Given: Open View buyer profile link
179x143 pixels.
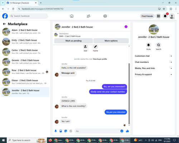Looking at the screenshot, I should [100, 59].
